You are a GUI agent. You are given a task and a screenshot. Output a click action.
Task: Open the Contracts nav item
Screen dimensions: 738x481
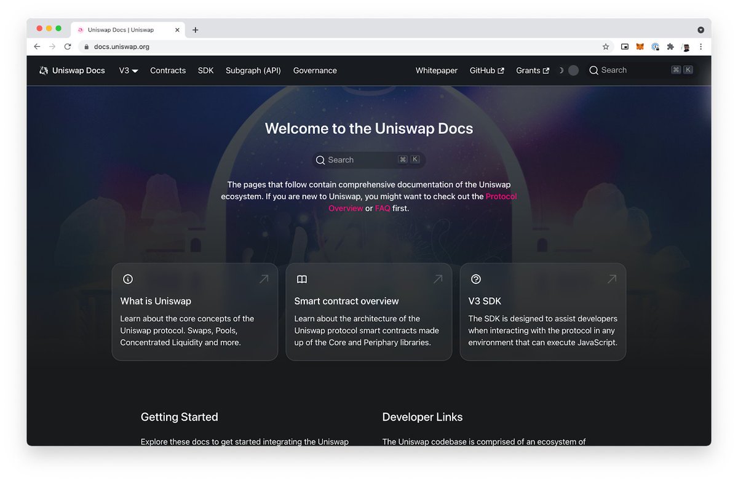click(168, 71)
